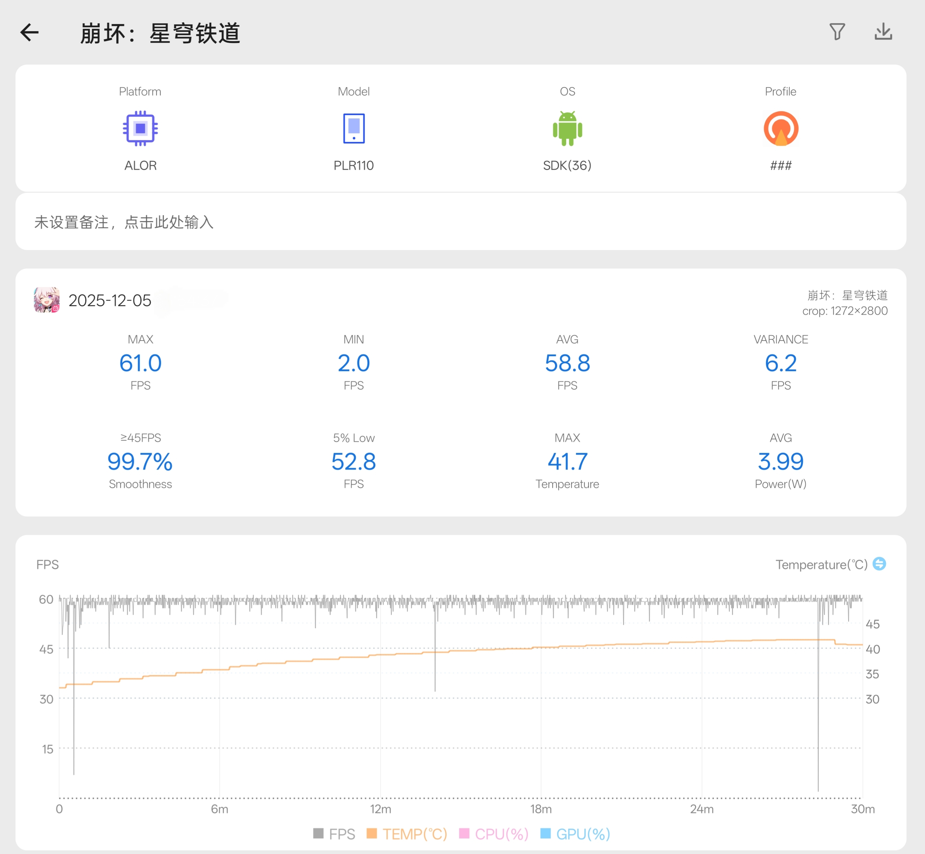This screenshot has height=854, width=925.
Task: Select the Temperature(°C) axis label
Action: pos(821,565)
